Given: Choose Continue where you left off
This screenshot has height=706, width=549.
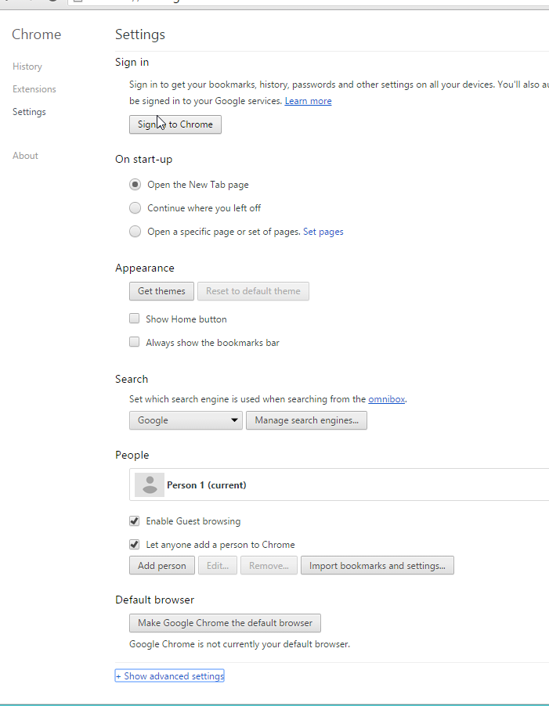Looking at the screenshot, I should point(135,208).
